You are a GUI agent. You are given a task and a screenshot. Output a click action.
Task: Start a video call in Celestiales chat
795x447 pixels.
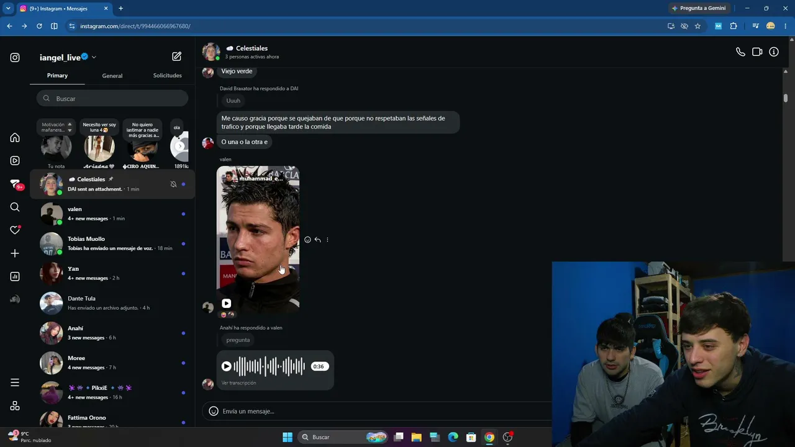tap(757, 52)
